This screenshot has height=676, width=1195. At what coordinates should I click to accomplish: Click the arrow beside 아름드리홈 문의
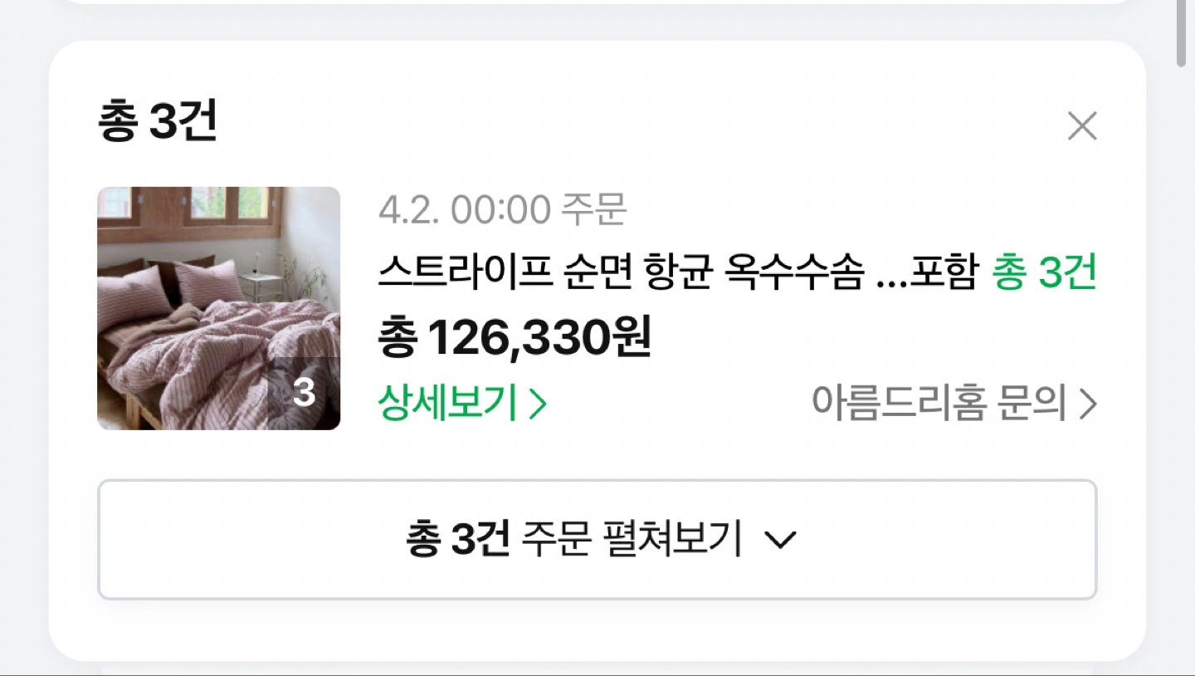[x=1088, y=405]
